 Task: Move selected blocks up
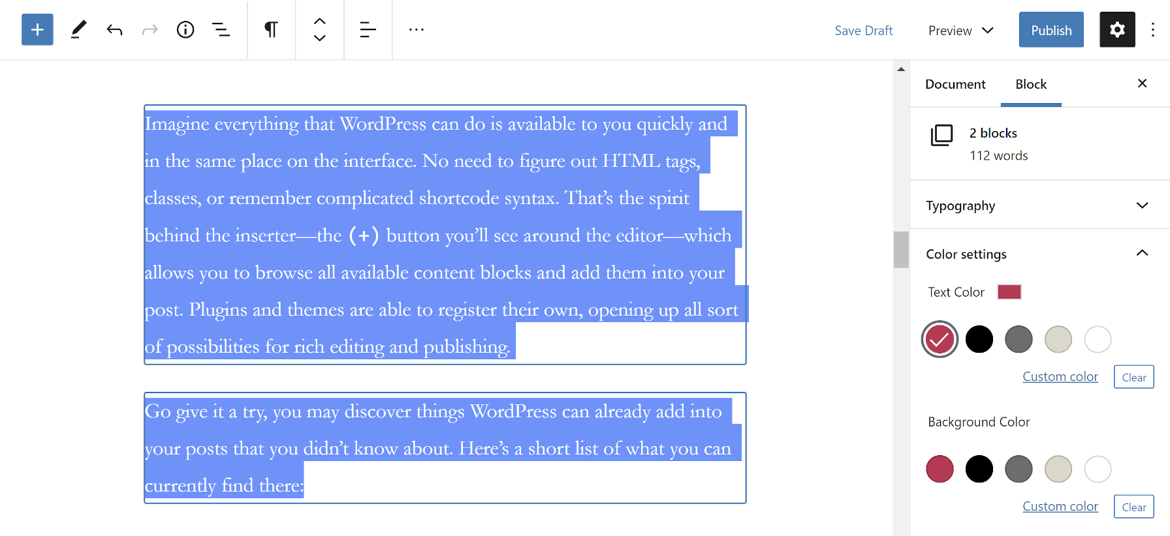[319, 21]
